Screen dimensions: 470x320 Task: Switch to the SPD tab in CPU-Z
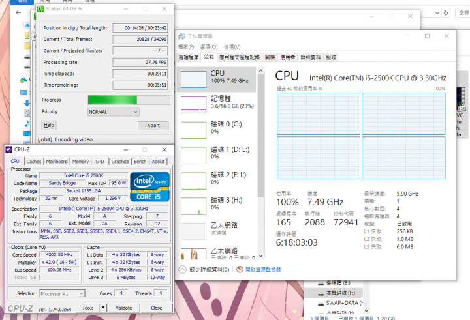100,162
